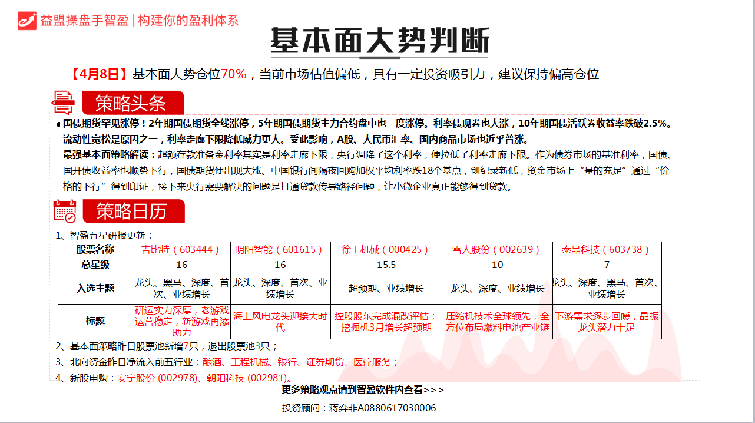The image size is (755, 423).
Task: Open stock 泰晶科技（603738）
Action: click(607, 249)
